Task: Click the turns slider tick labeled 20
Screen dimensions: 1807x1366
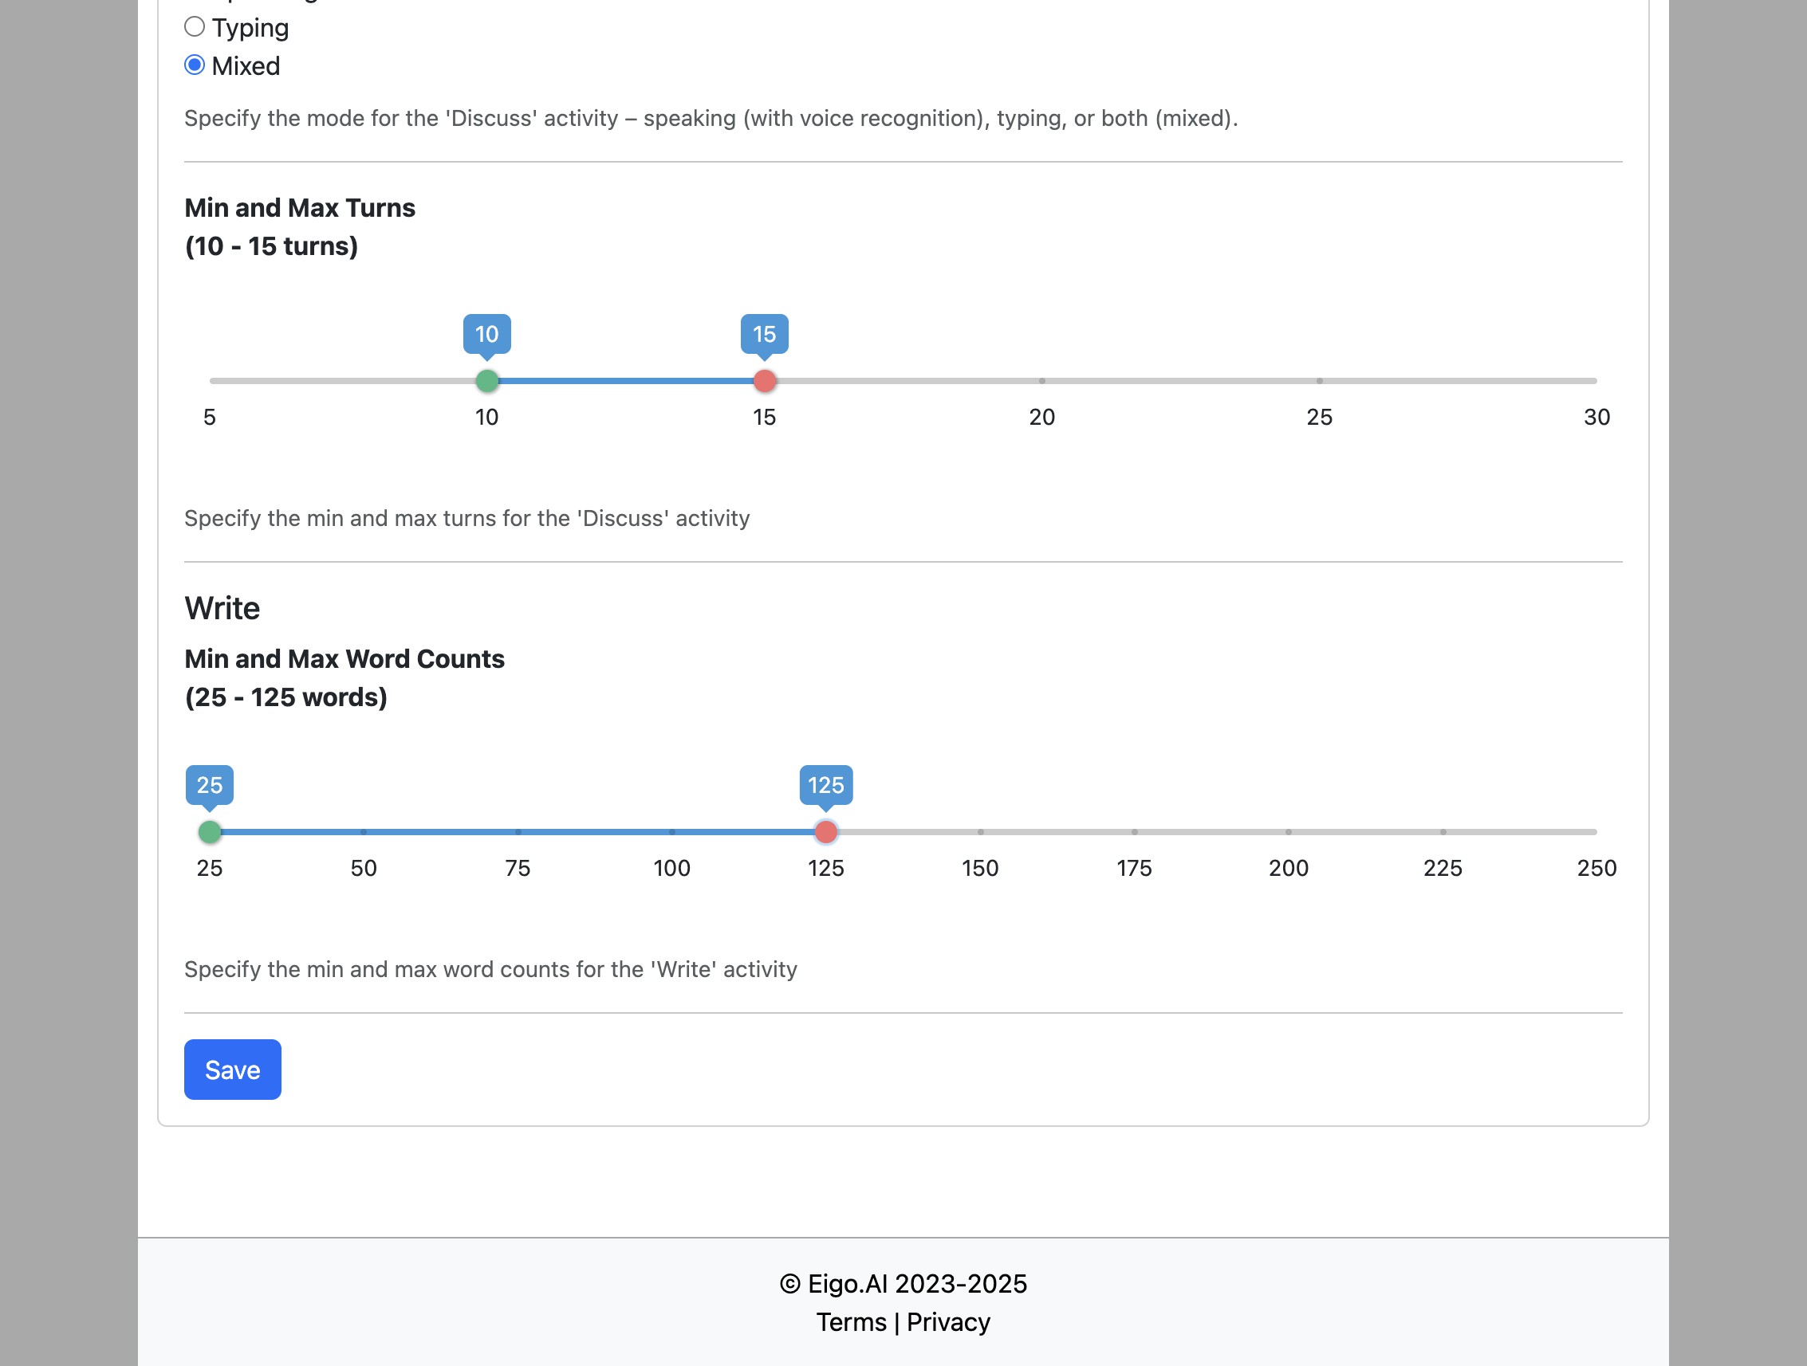Action: (1041, 418)
